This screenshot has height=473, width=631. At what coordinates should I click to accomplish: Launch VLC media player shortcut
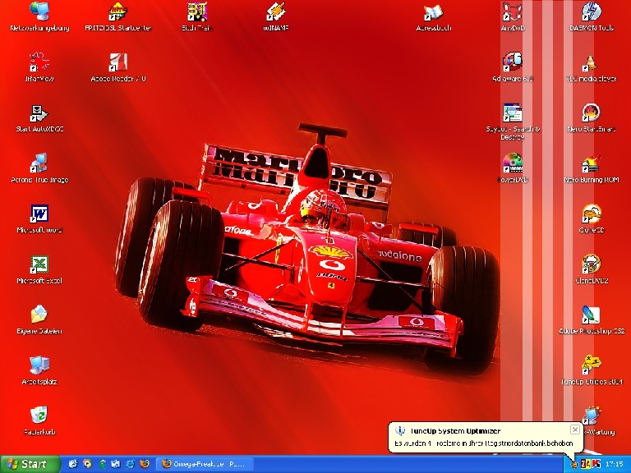pos(591,62)
